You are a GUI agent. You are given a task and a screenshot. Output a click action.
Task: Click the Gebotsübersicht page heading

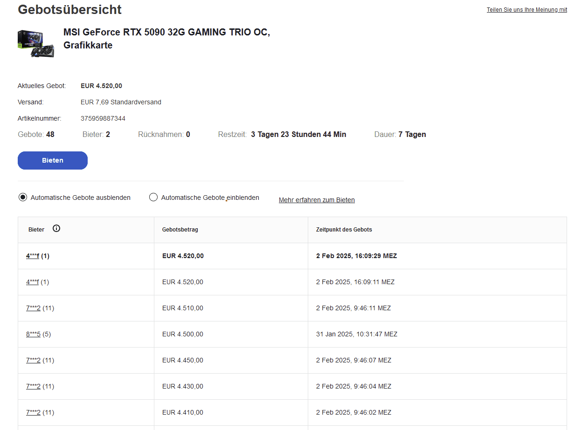pyautogui.click(x=70, y=9)
